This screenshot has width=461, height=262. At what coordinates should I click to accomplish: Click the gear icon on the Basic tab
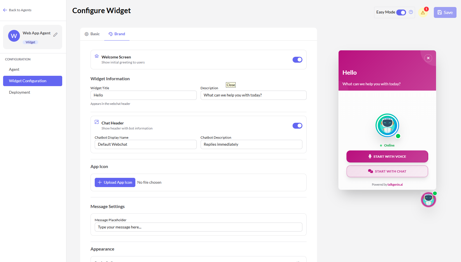pos(87,34)
